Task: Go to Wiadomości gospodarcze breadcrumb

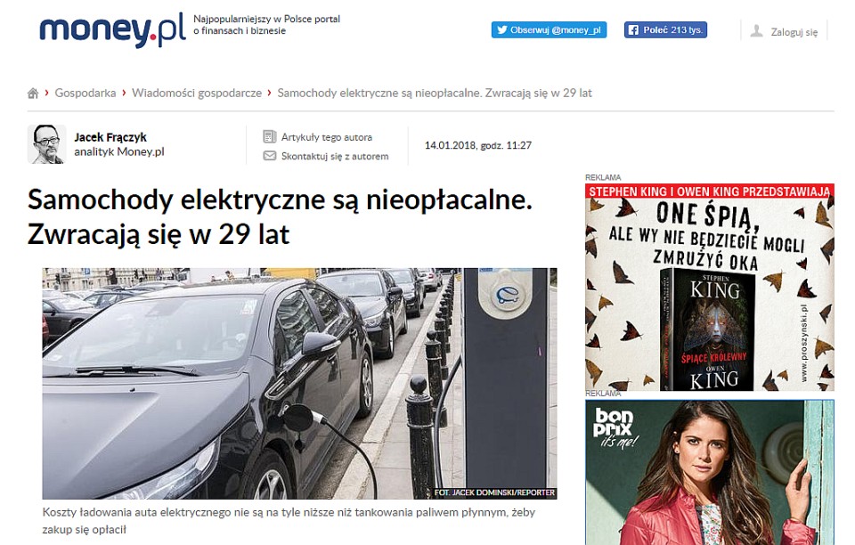Action: pos(196,94)
